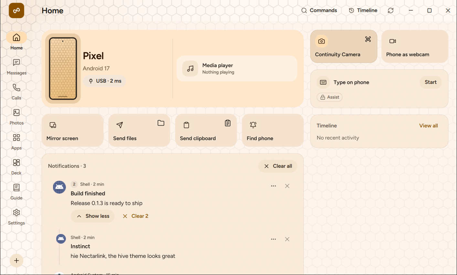The width and height of the screenshot is (457, 275).
Task: Open the app logo in top-left corner
Action: [16, 11]
